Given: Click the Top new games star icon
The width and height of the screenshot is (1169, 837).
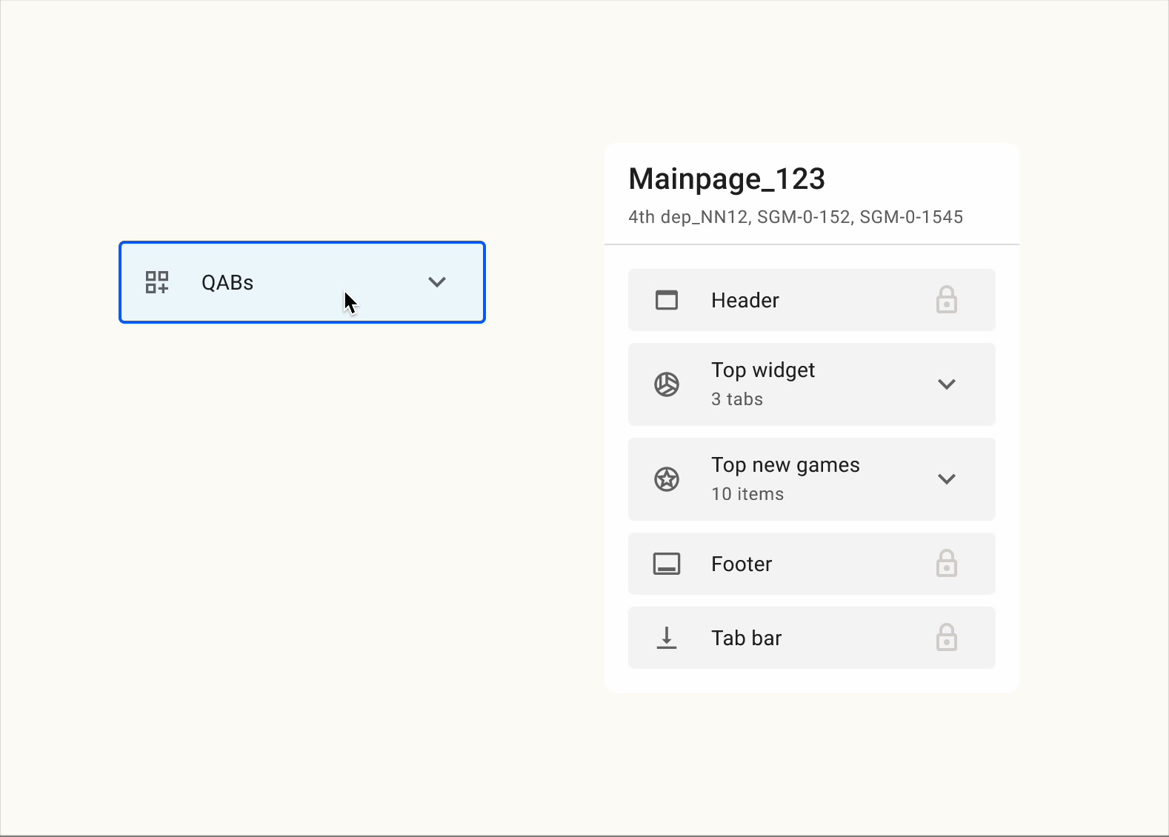Looking at the screenshot, I should tap(667, 479).
